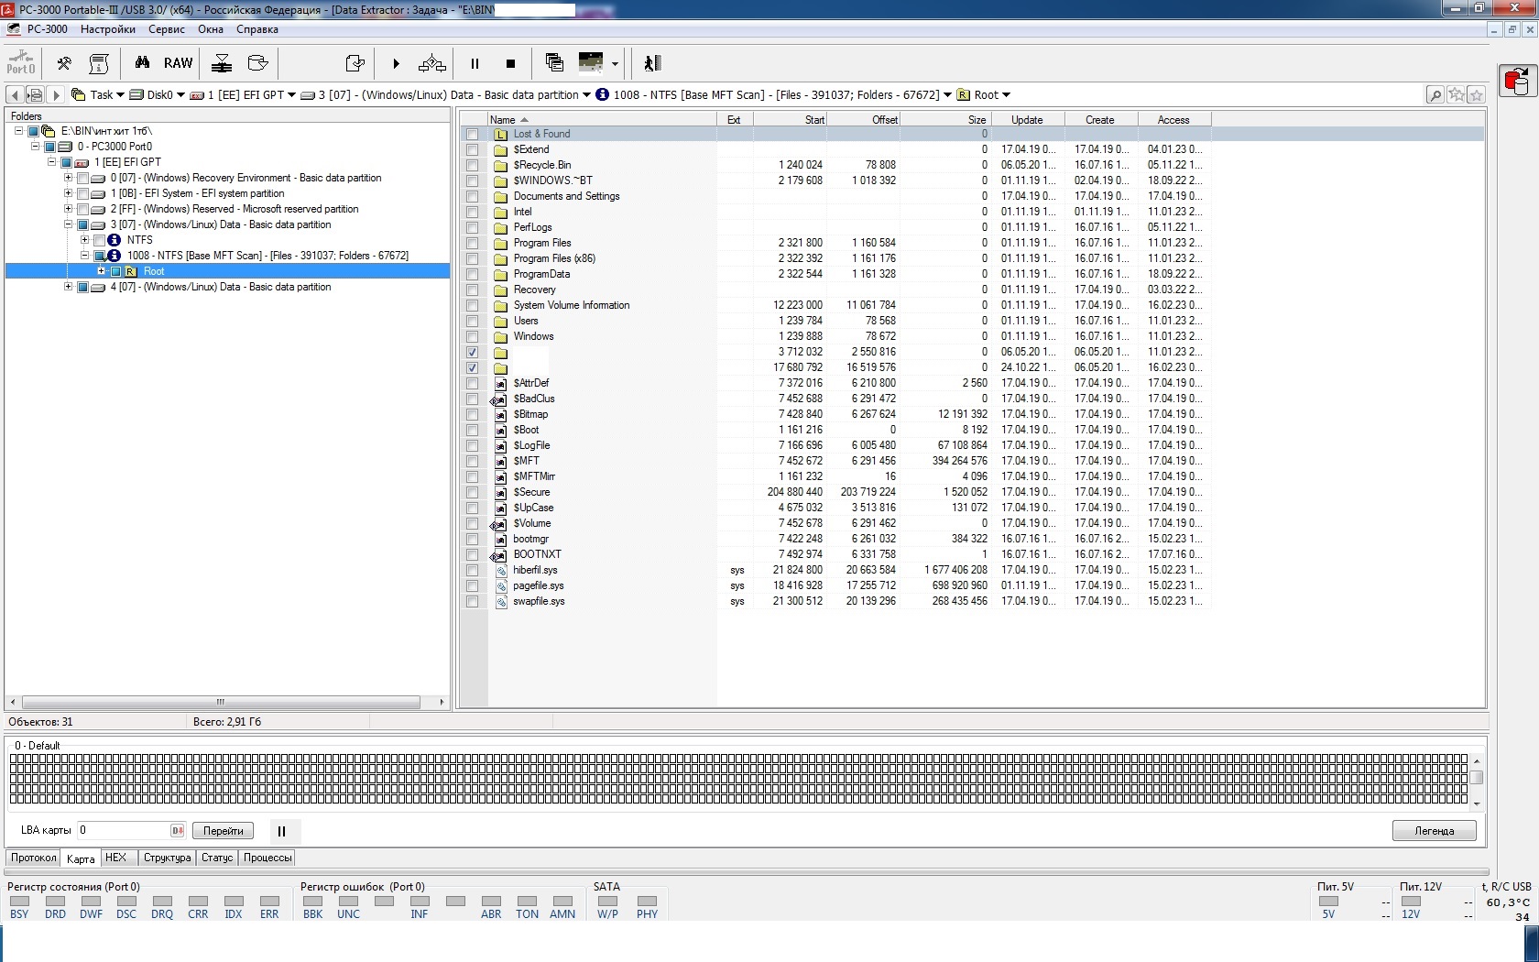Tick the checkbox for Windows folder
Viewport: 1539px width, 962px height.
coord(472,336)
